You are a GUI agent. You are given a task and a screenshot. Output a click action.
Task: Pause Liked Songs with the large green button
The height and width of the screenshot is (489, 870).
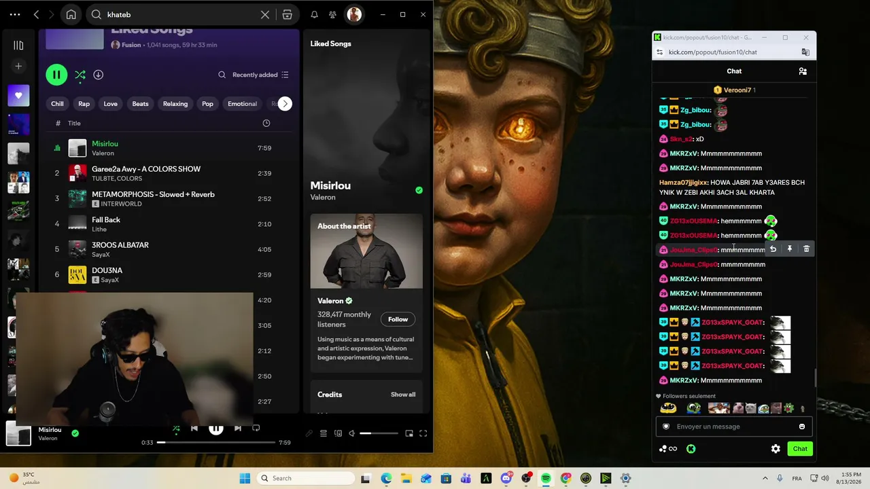coord(56,75)
